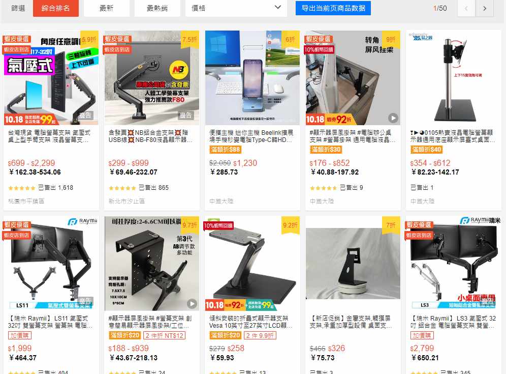Screen dimensions: 506x374
Task: Switch to the 最新 sorting tab
Action: [107, 8]
